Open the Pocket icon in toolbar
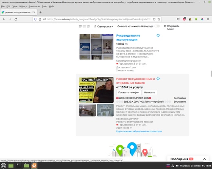212x169 pixels. (x=178, y=19)
